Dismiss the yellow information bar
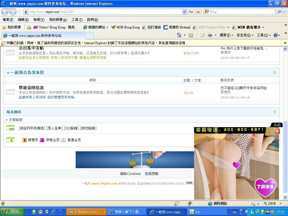Image resolution: width=288 pixels, height=216 pixels. click(285, 43)
